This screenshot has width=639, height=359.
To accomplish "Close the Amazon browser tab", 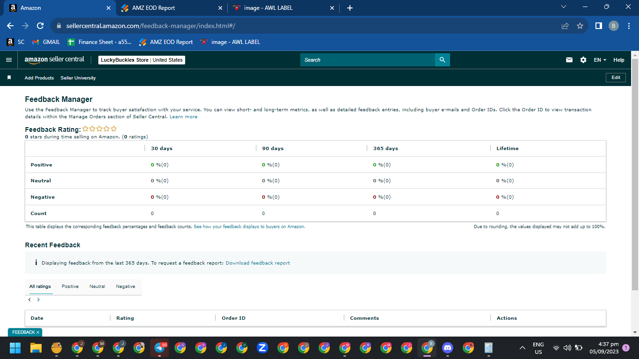I will click(x=109, y=8).
